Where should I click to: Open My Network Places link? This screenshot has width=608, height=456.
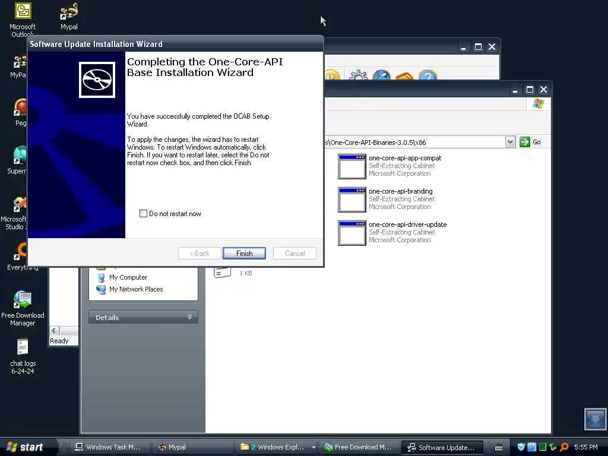tap(136, 289)
